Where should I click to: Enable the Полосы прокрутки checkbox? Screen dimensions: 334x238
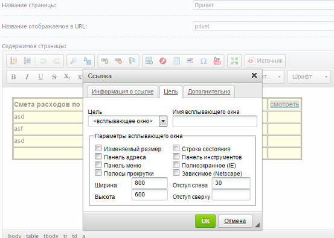click(98, 172)
